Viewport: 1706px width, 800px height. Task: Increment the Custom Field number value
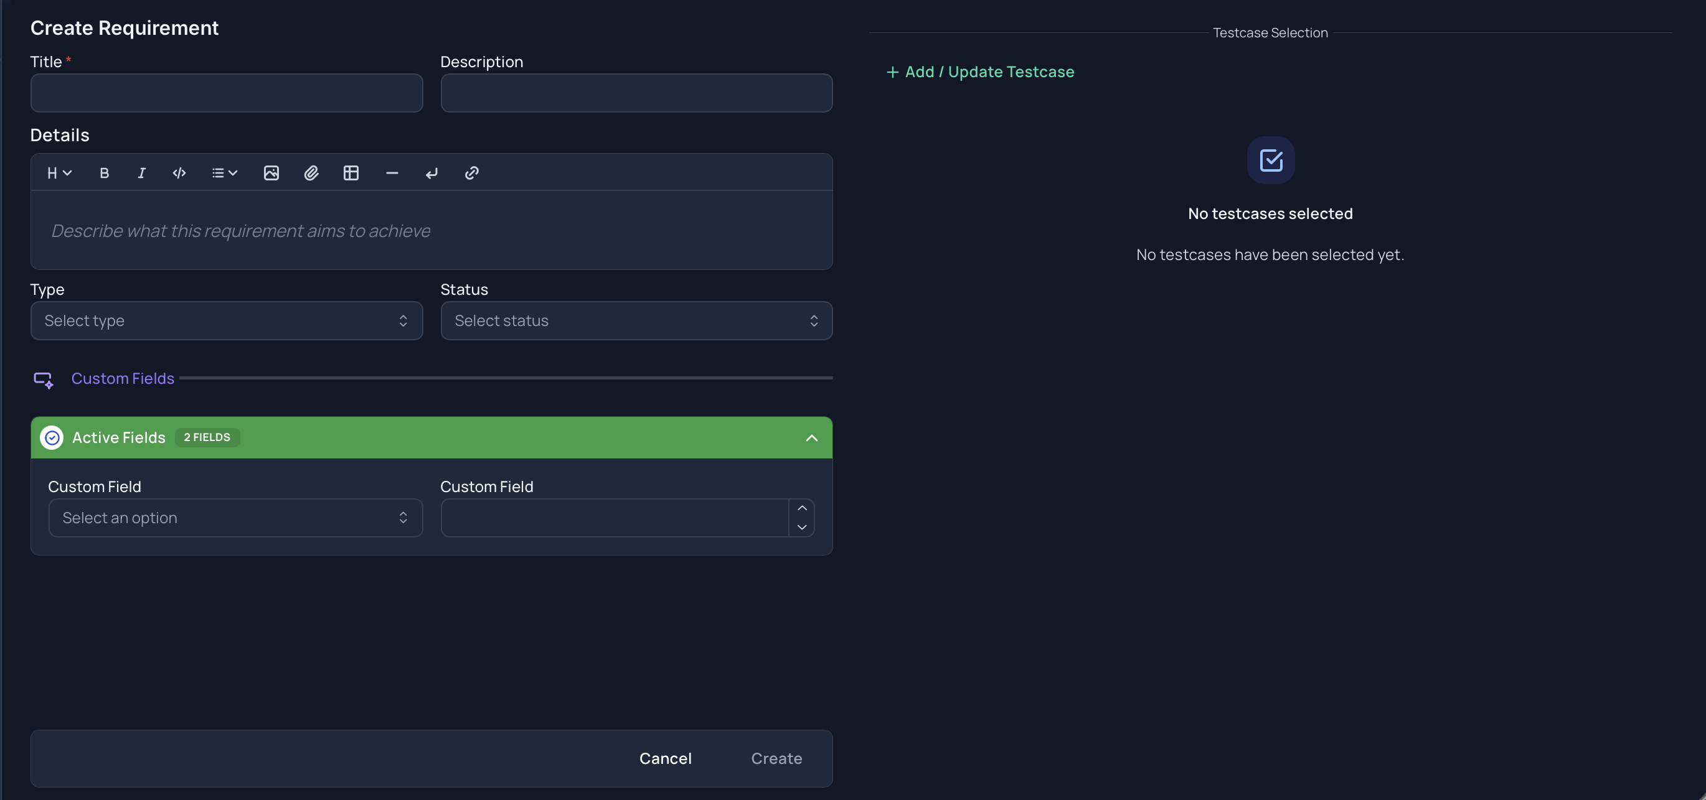802,508
